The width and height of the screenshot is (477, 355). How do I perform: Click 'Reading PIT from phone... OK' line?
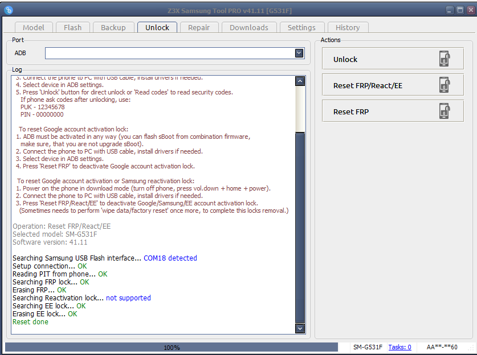point(60,274)
